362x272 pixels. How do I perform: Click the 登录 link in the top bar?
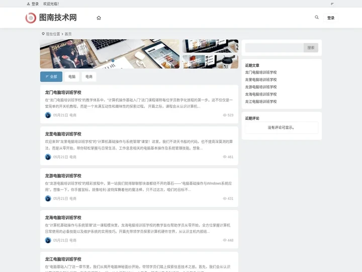(x=35, y=4)
